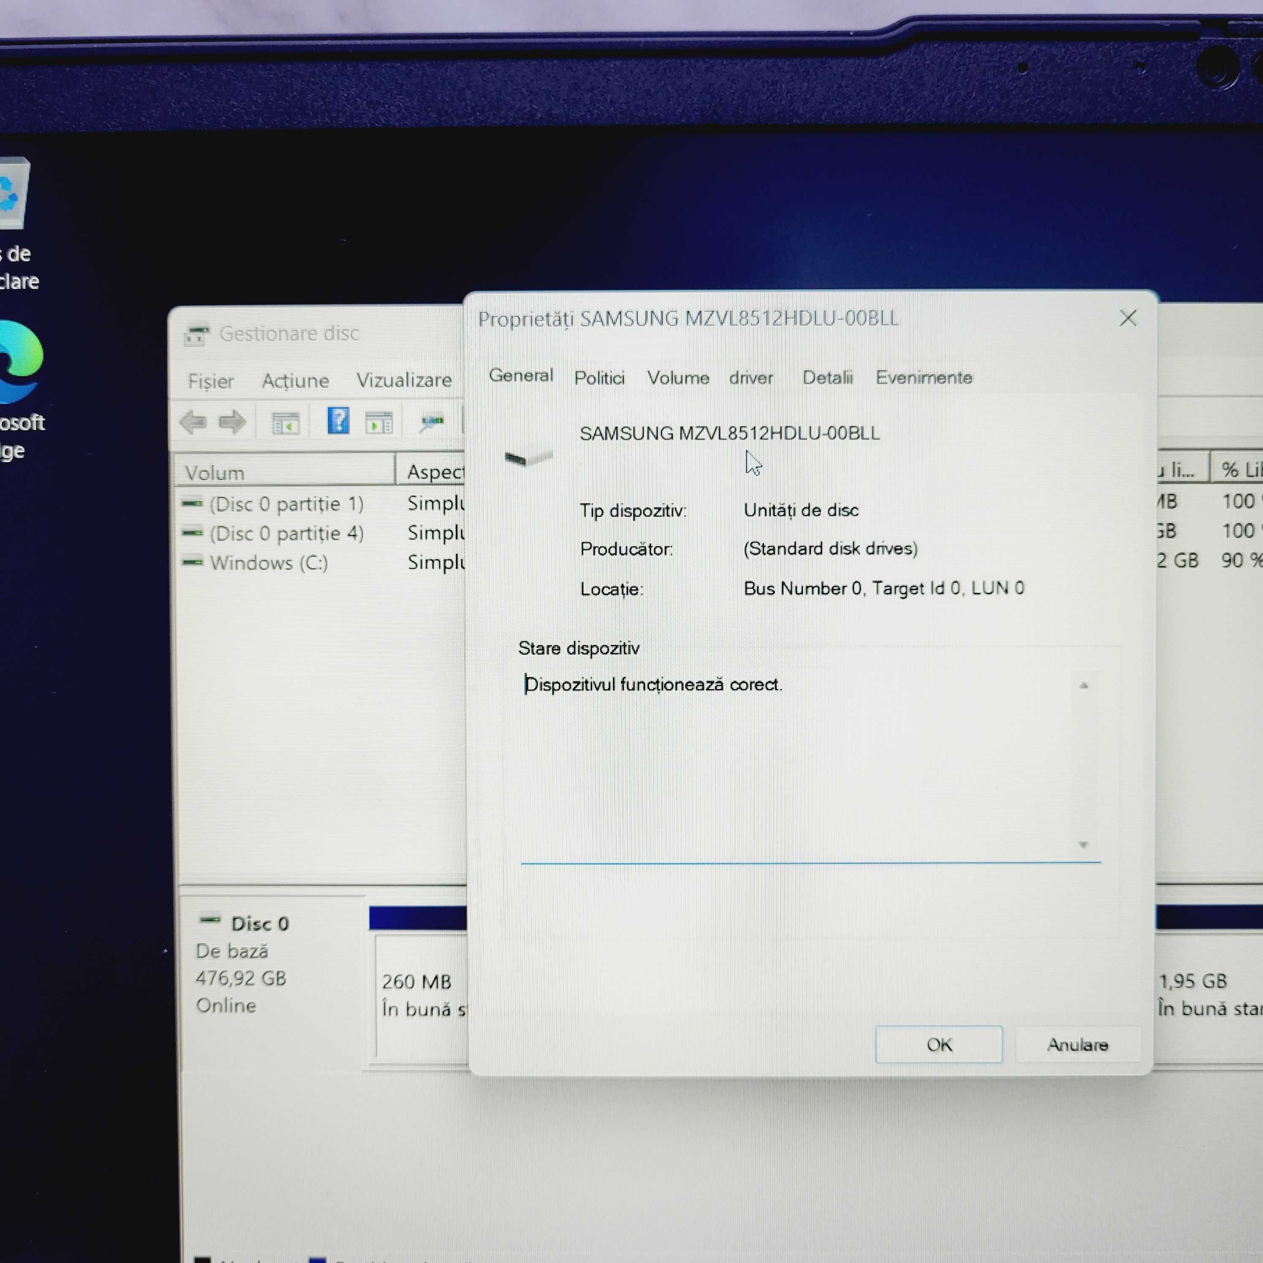
Task: Click the Back arrow in Disk Management toolbar
Action: (193, 422)
